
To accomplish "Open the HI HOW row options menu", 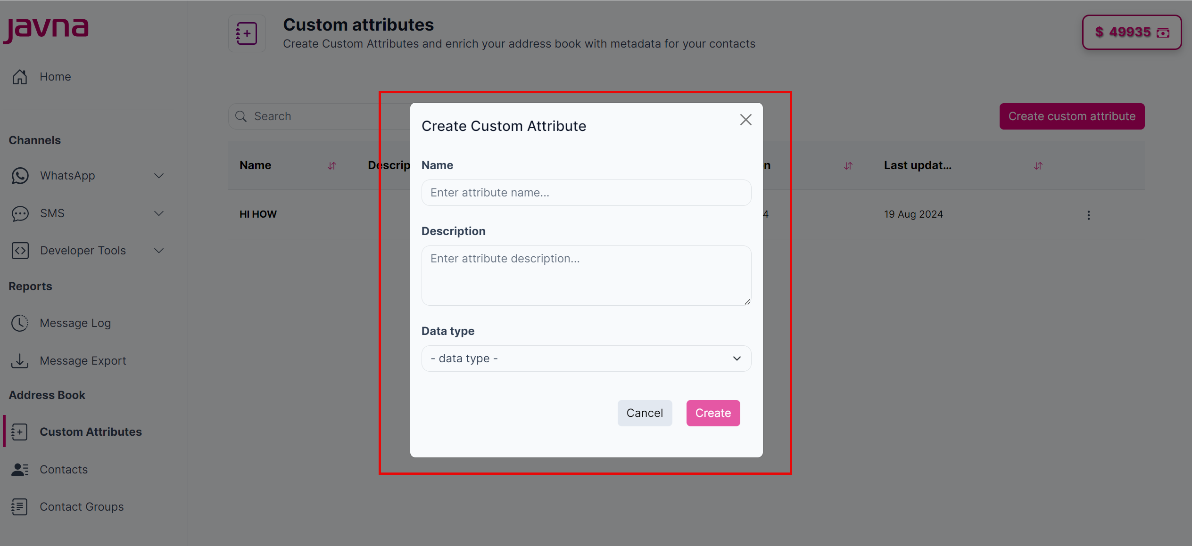I will tap(1088, 215).
